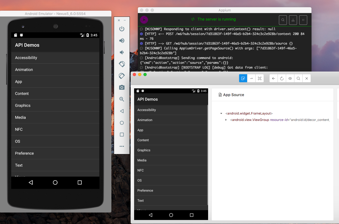Rotate emulator right using toolbar icon
This screenshot has width=339, height=224.
pos(122,76)
